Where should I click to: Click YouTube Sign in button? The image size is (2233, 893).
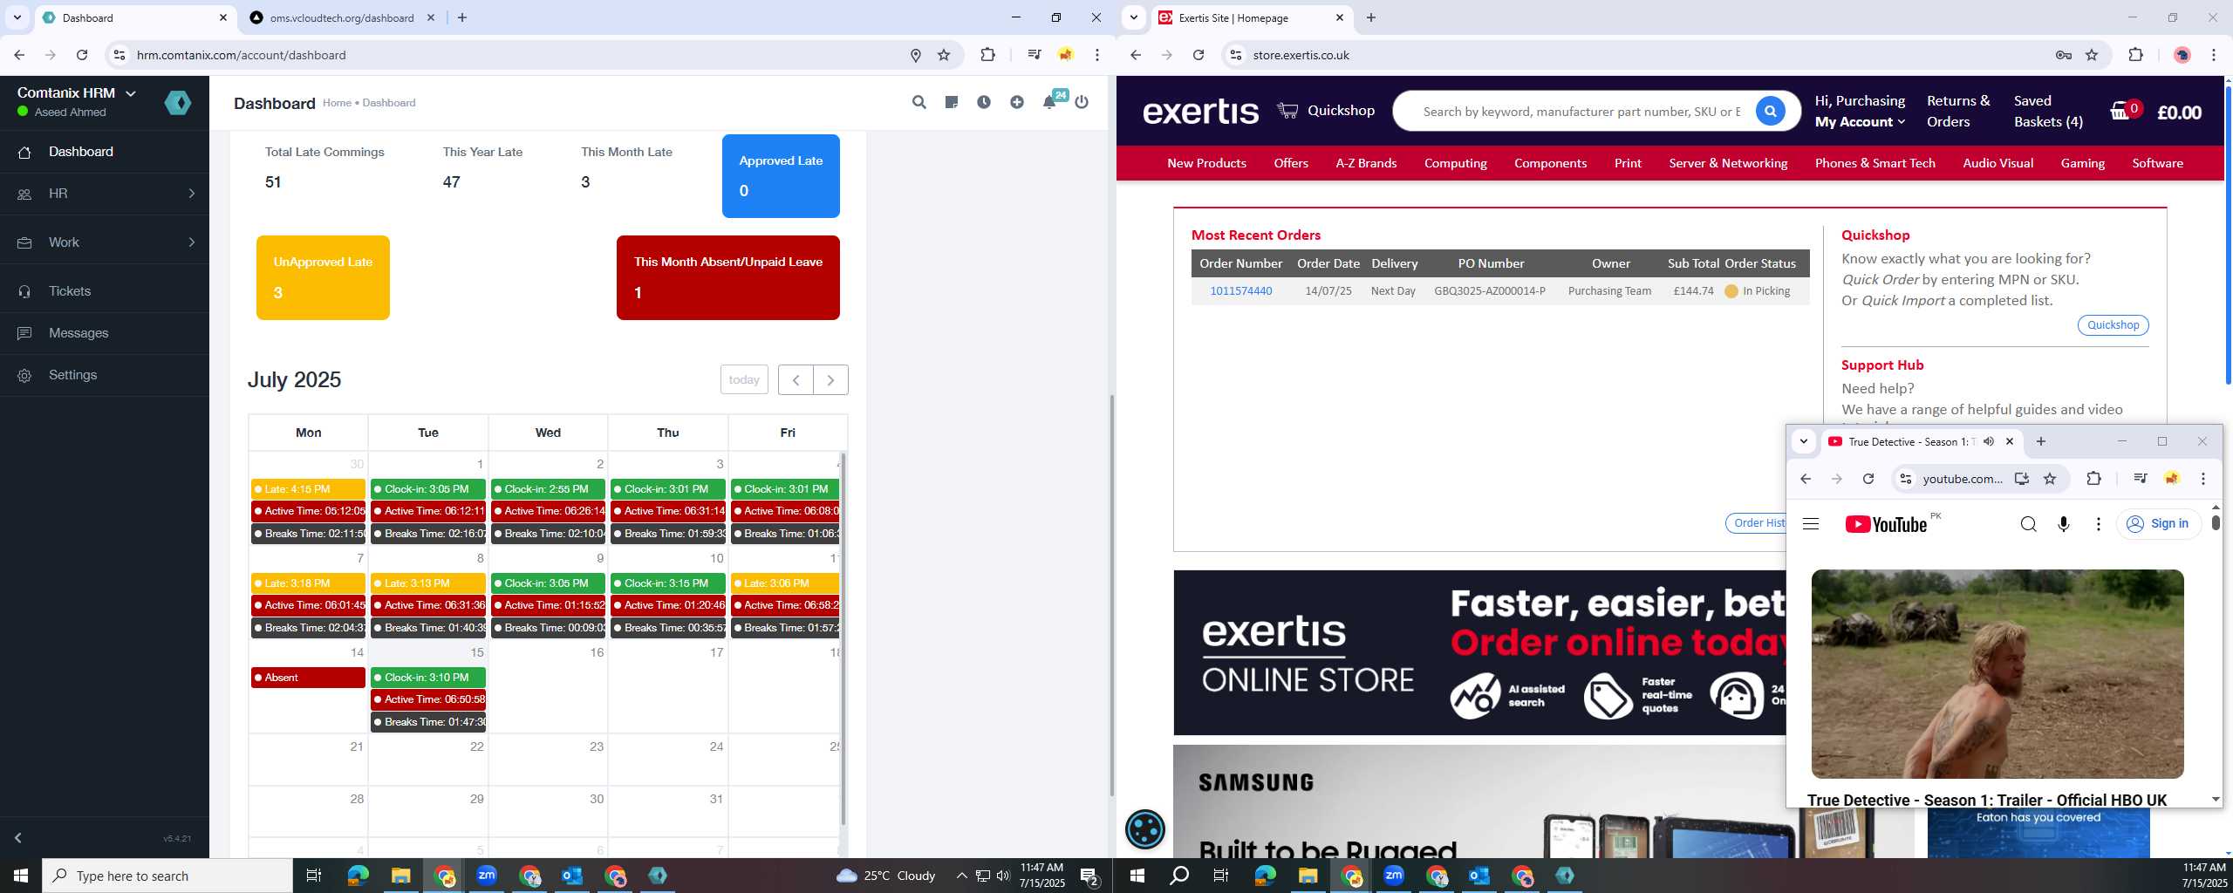(2158, 524)
